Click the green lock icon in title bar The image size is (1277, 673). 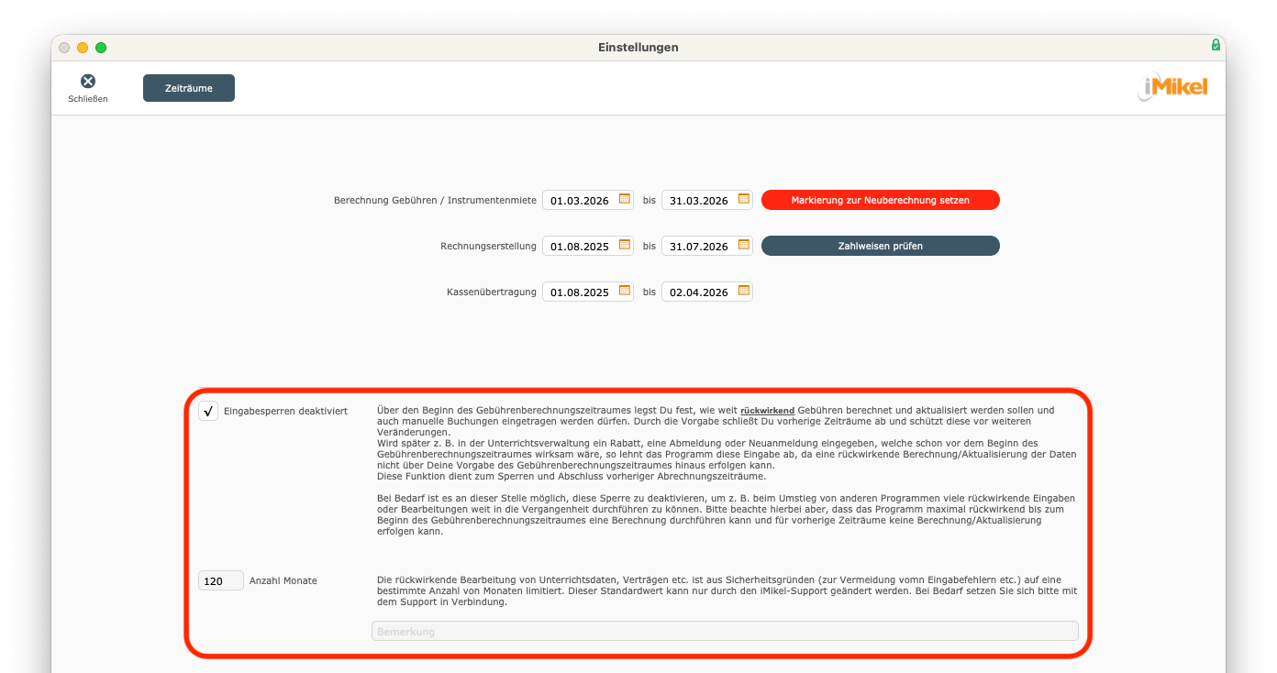[x=1216, y=45]
